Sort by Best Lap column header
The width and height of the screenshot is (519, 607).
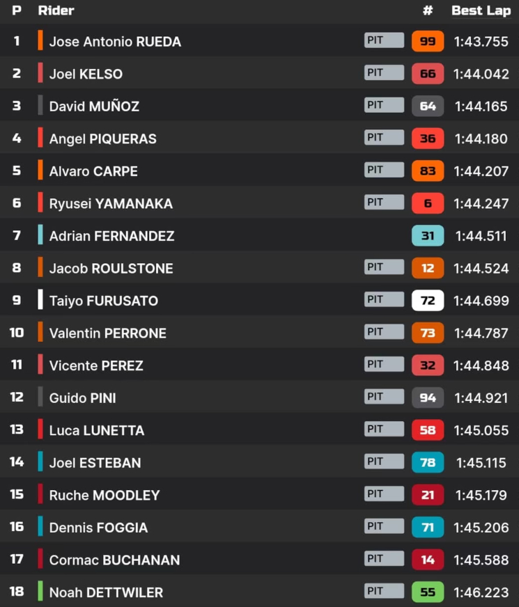pyautogui.click(x=481, y=10)
